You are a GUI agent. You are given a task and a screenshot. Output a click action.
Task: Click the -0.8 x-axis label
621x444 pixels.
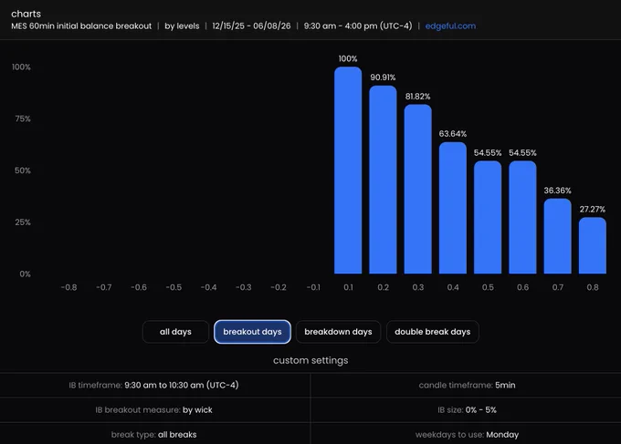[x=68, y=287]
